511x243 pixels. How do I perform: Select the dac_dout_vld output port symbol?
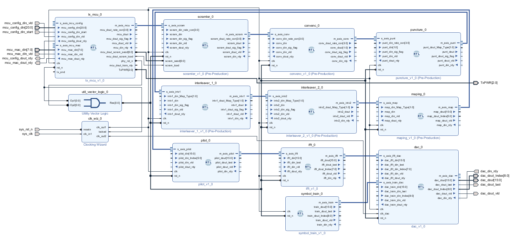476,194
